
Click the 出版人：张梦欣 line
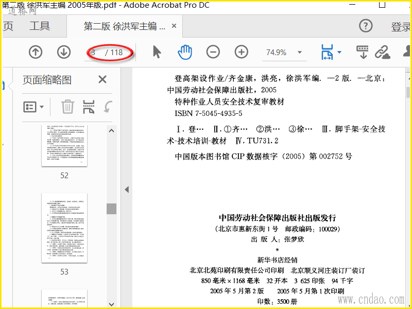pyautogui.click(x=277, y=239)
